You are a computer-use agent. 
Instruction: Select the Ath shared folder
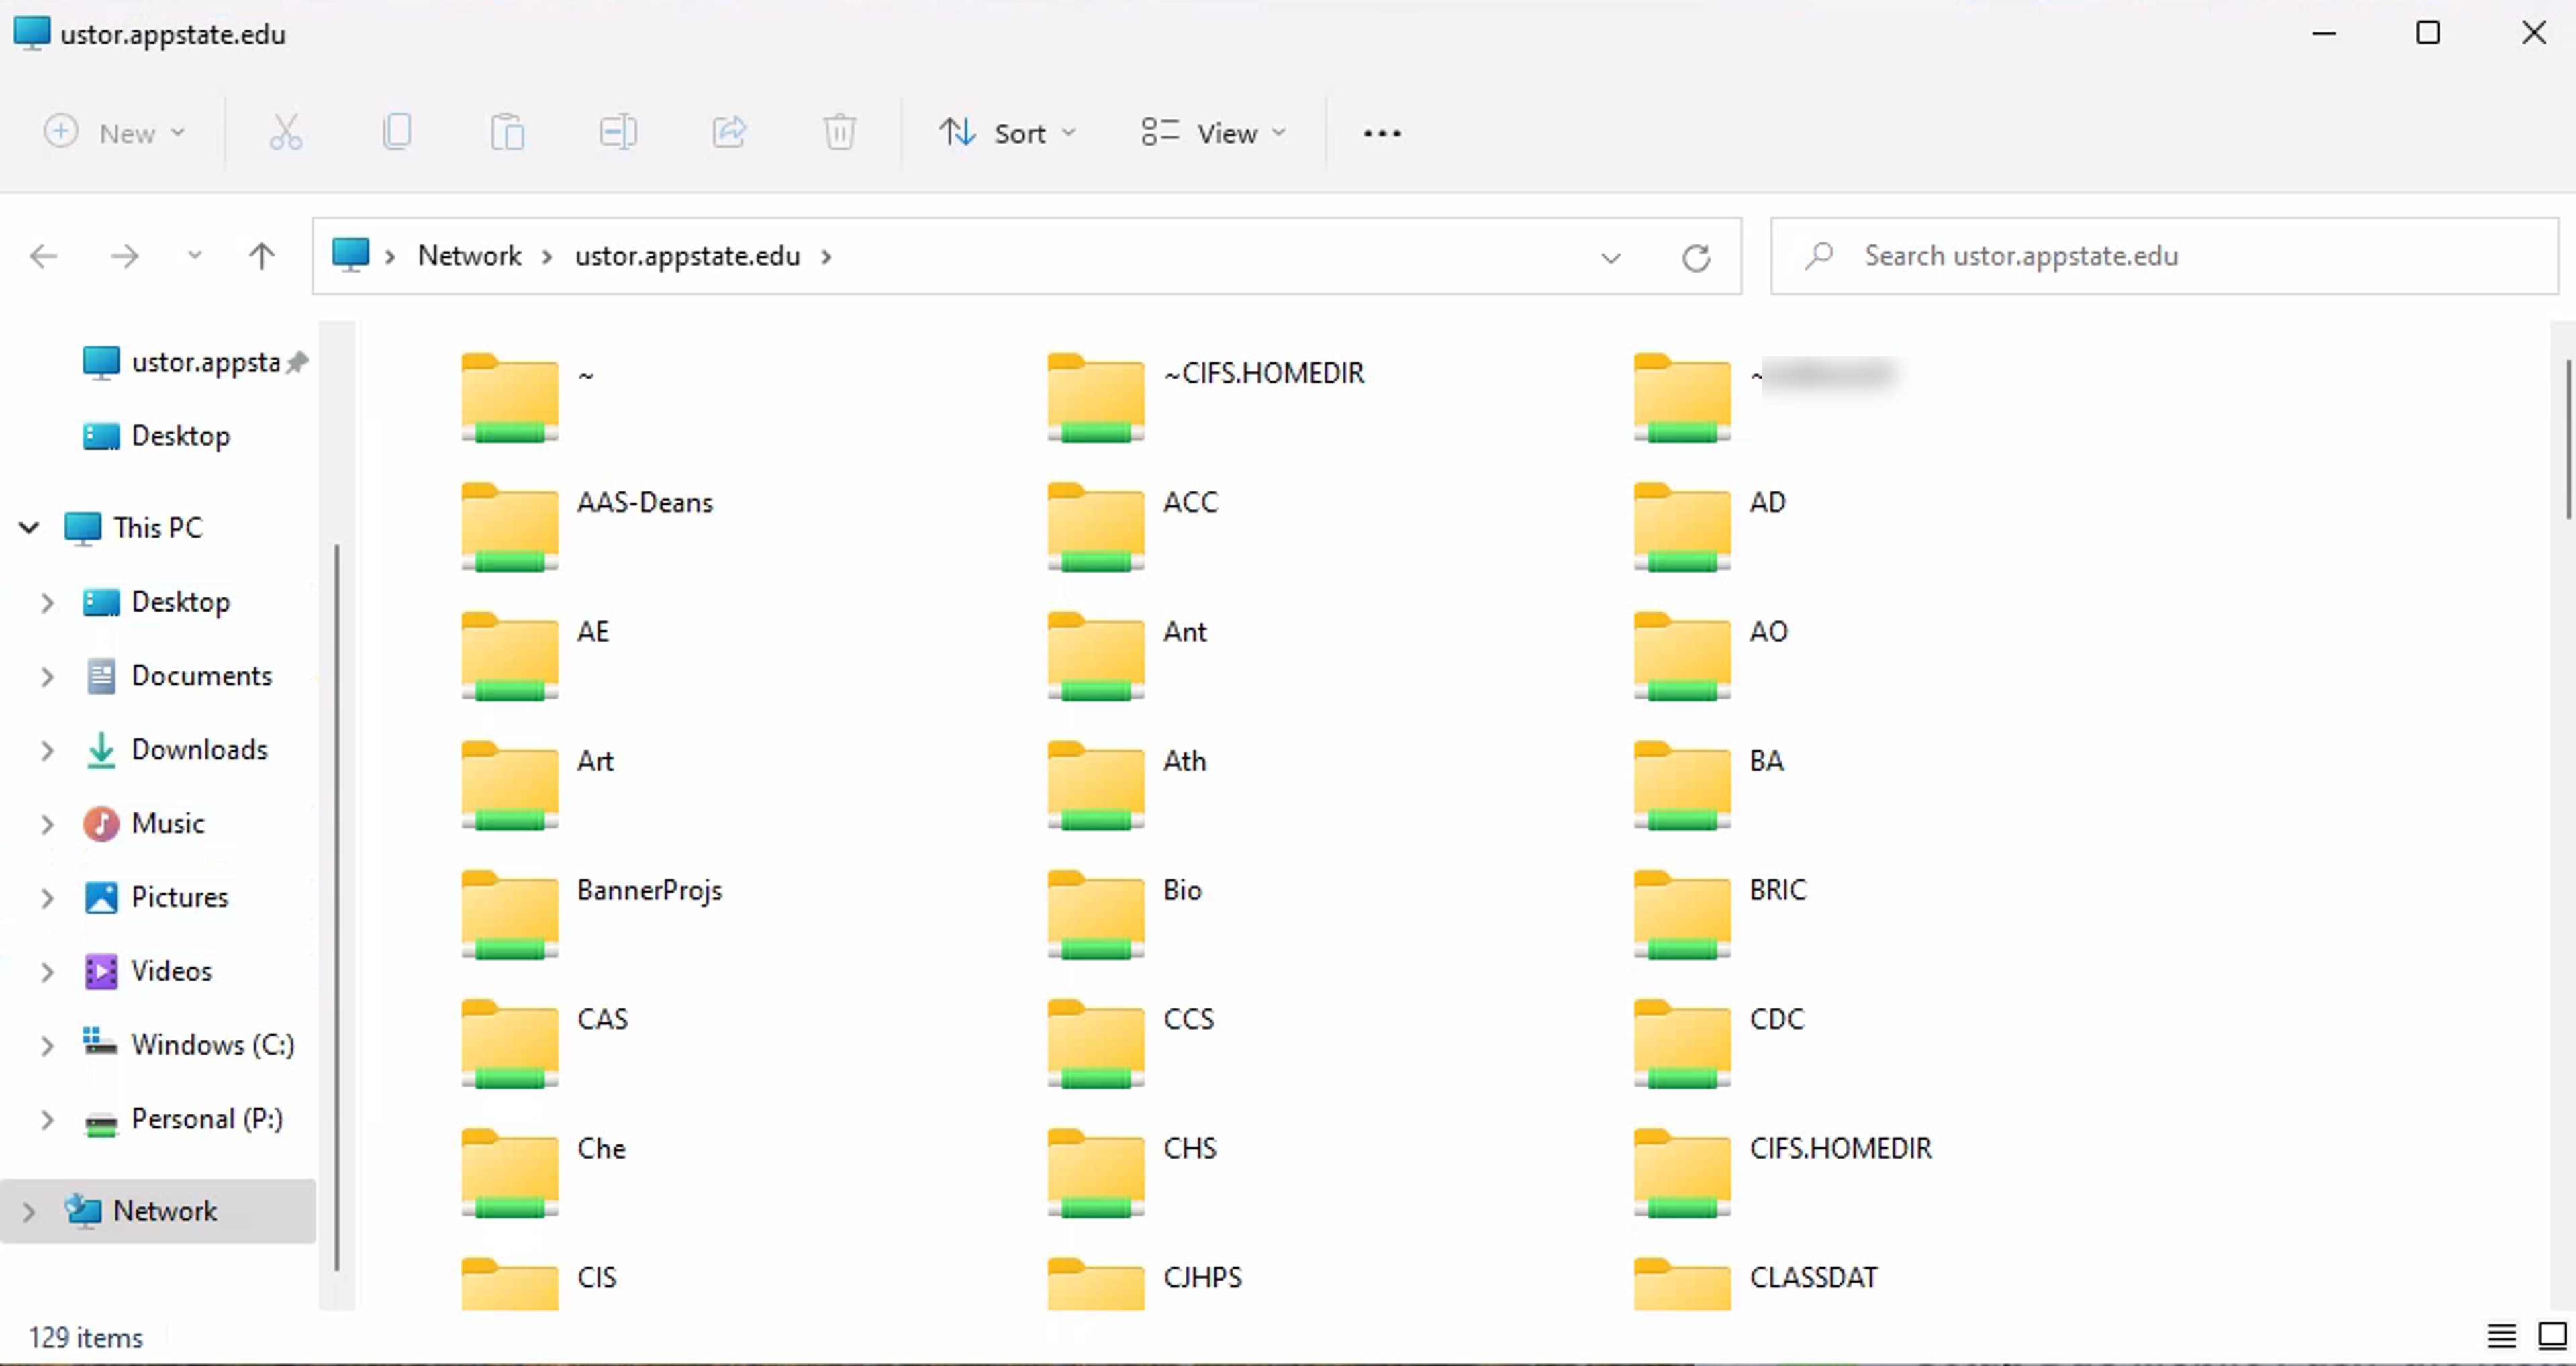click(1127, 785)
